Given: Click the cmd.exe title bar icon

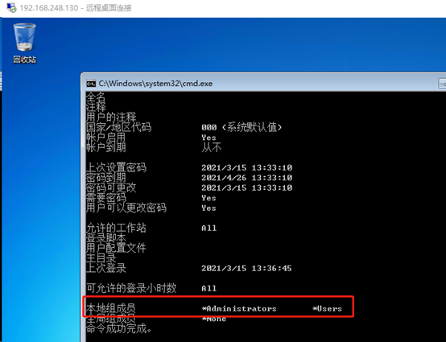Looking at the screenshot, I should click(91, 84).
